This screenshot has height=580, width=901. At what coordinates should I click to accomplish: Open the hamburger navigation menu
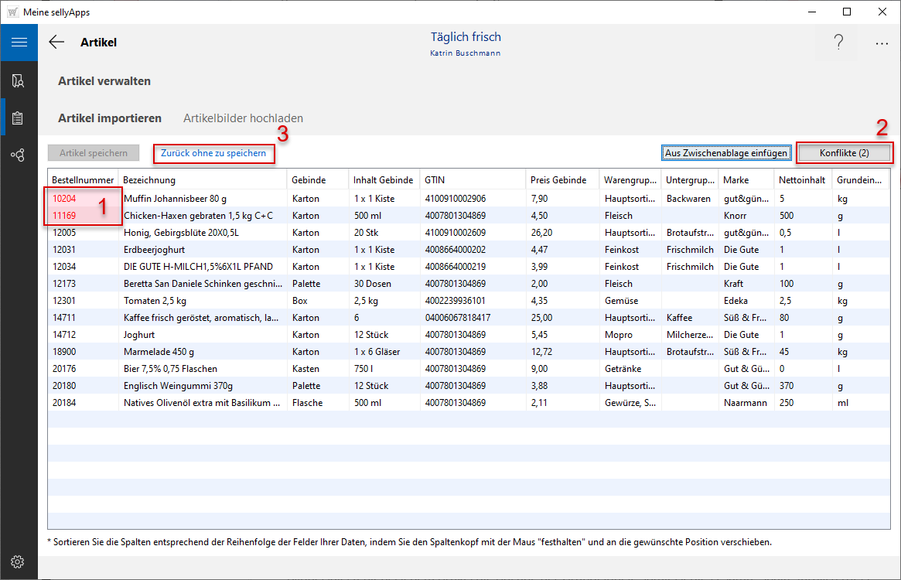[x=19, y=42]
